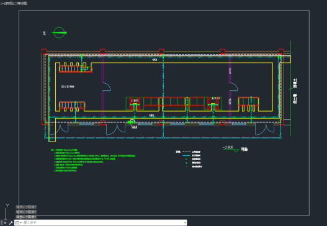Open command line customize wrench menu
327x226 pixels.
pyautogui.click(x=11, y=223)
